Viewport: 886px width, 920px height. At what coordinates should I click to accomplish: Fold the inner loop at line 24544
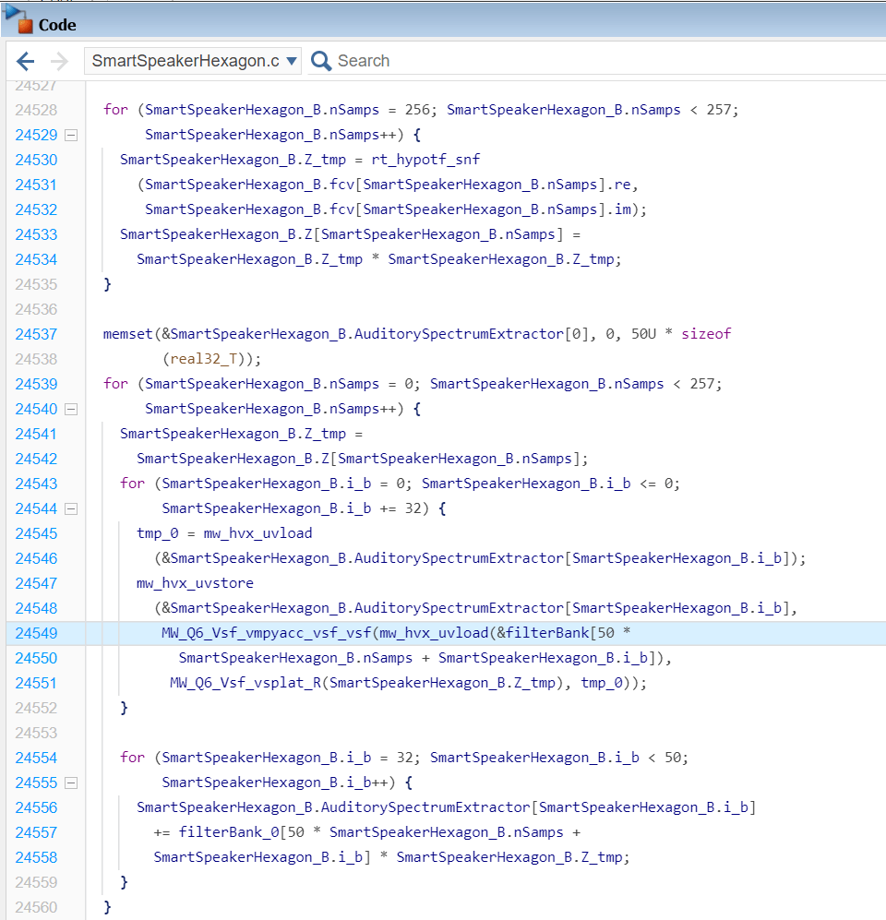tap(71, 508)
